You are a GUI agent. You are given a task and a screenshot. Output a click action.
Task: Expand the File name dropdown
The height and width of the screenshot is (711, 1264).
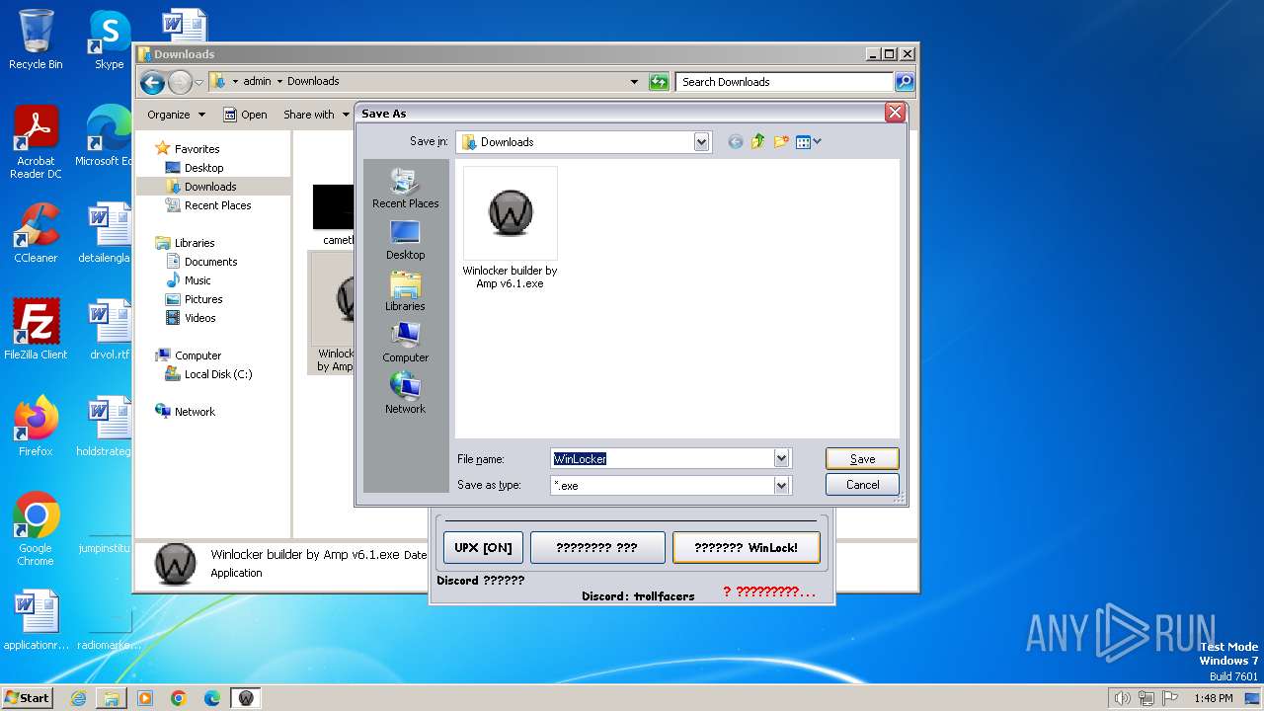pyautogui.click(x=782, y=458)
